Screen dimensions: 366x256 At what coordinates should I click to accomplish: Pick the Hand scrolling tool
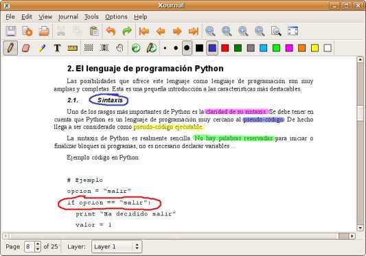[x=119, y=48]
